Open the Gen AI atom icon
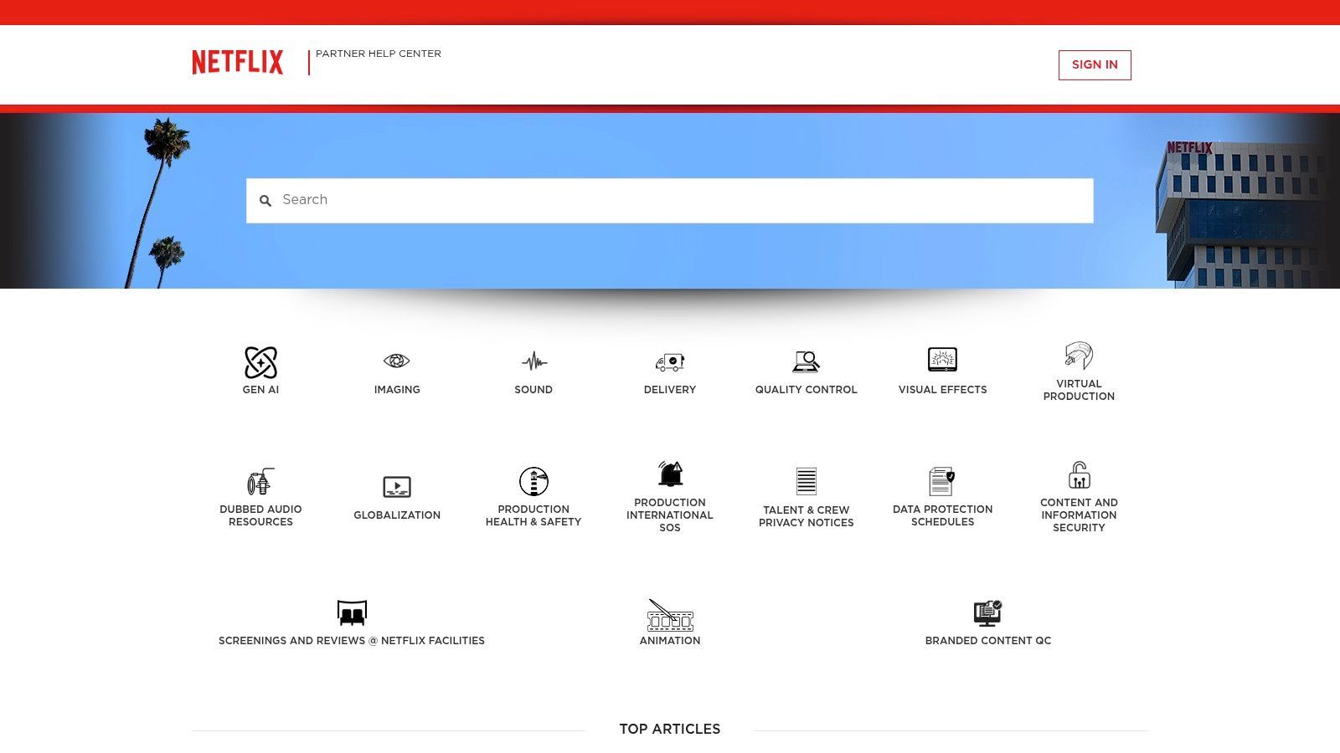1340x753 pixels. (260, 362)
